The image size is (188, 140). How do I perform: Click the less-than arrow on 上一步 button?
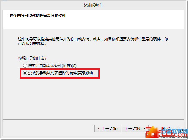[99, 129]
